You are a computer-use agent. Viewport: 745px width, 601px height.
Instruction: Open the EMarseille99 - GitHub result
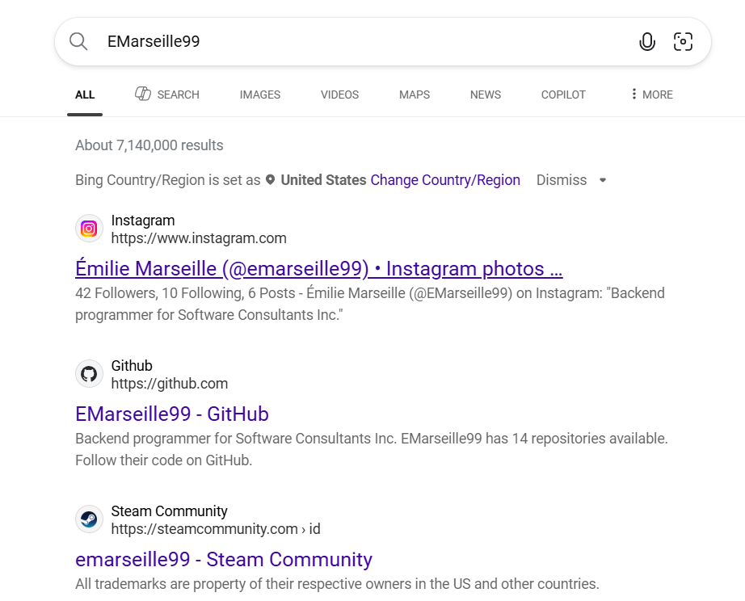tap(171, 414)
